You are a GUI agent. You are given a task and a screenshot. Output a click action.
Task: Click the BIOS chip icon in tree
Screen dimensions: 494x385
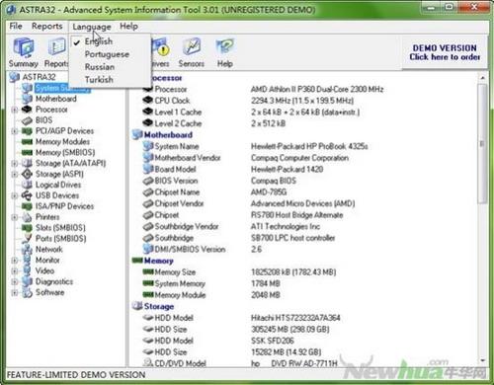point(27,120)
